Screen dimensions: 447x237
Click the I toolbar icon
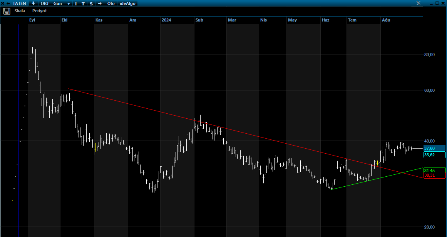click(x=76, y=3)
